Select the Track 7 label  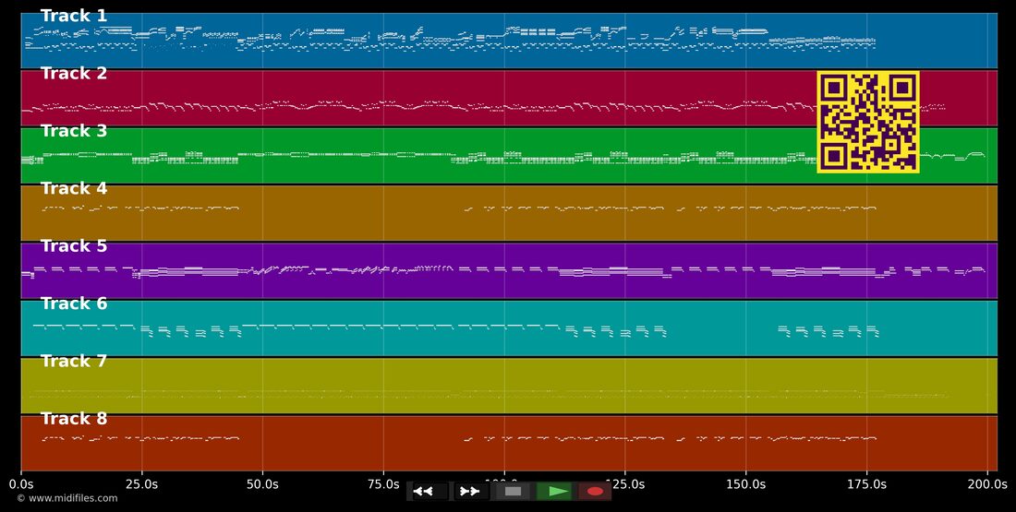coord(74,362)
